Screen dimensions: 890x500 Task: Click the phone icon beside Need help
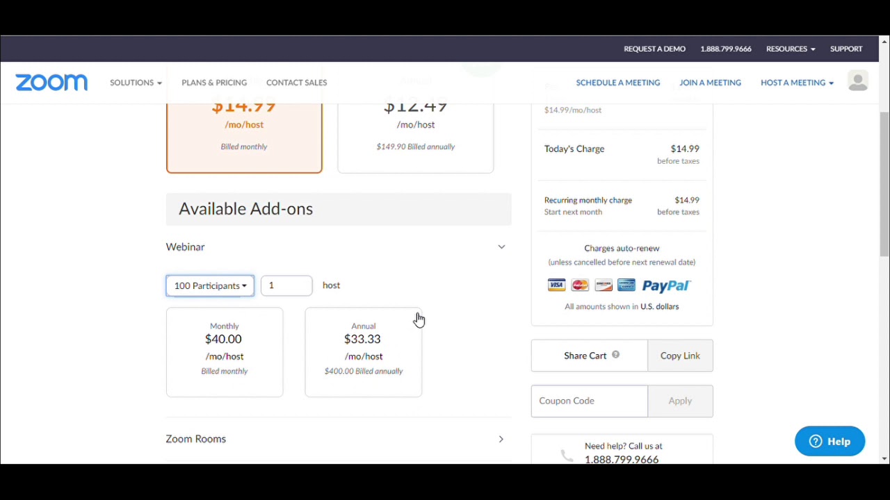567,456
